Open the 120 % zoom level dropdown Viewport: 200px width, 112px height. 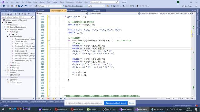coord(40,98)
